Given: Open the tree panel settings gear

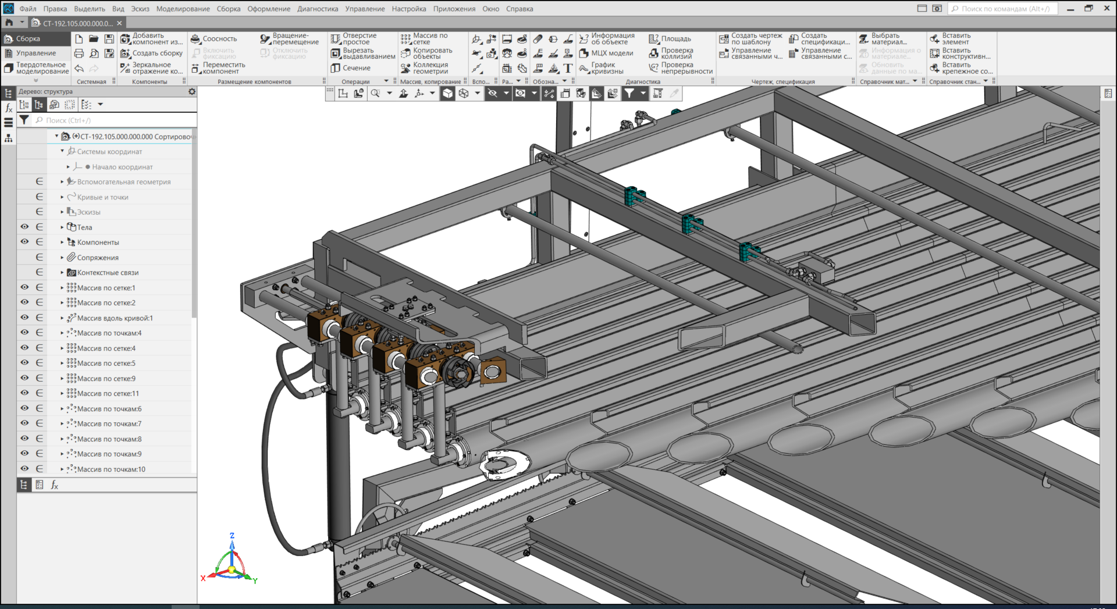Looking at the screenshot, I should tap(192, 92).
